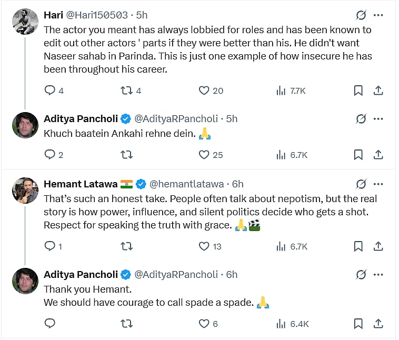The width and height of the screenshot is (399, 340).
Task: Like the 'Khuch baatein Ankahi' reply
Action: pyautogui.click(x=204, y=155)
